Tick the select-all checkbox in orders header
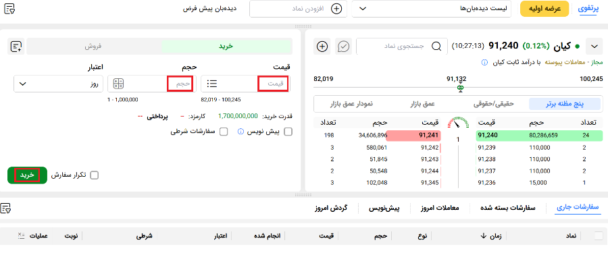The image size is (608, 253). point(599,235)
